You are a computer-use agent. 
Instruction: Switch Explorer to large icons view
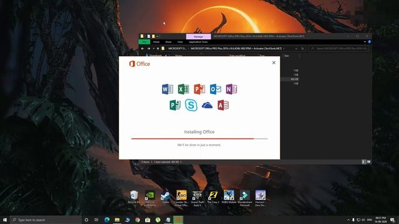tap(368, 162)
